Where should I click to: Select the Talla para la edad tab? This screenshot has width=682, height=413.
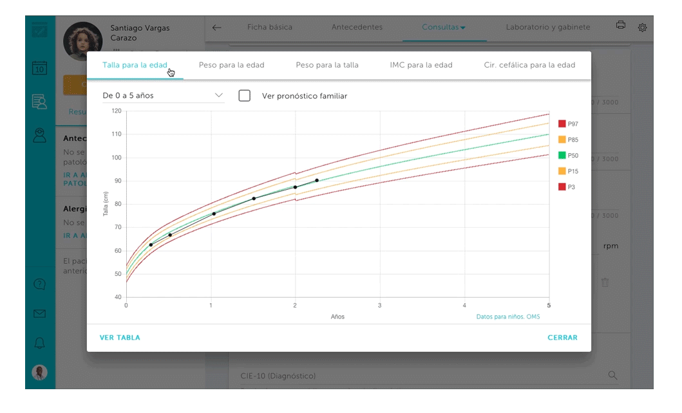point(135,65)
